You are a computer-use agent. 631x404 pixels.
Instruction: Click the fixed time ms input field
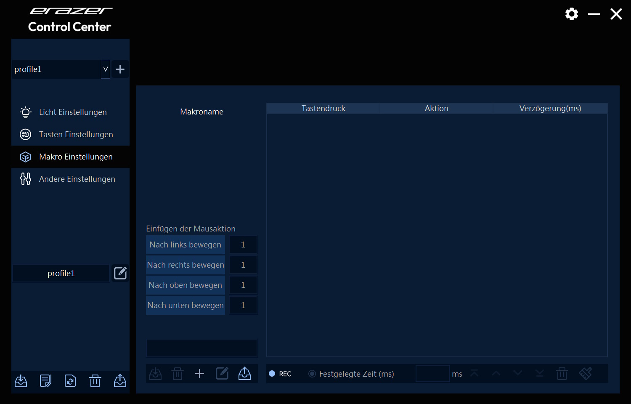(x=432, y=374)
